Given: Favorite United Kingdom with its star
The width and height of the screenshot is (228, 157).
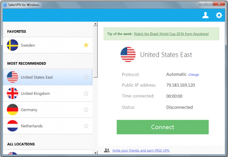Looking at the screenshot, I should (x=86, y=93).
